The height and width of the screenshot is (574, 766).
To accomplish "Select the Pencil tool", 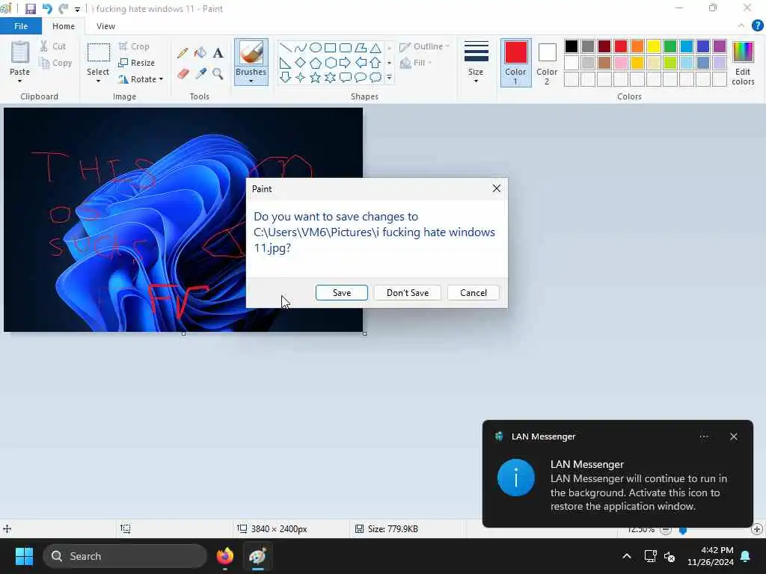I will (183, 53).
